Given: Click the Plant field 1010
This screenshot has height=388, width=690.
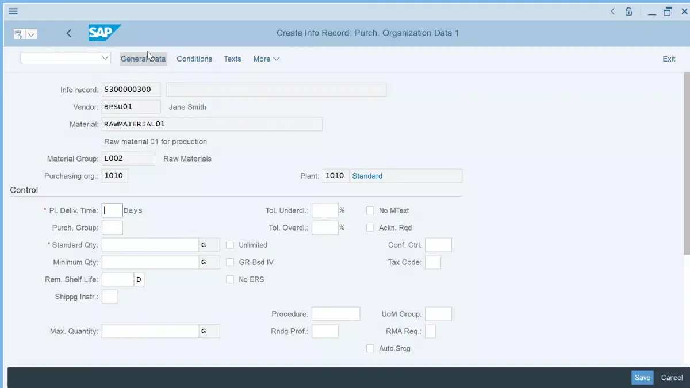Looking at the screenshot, I should tap(336, 176).
